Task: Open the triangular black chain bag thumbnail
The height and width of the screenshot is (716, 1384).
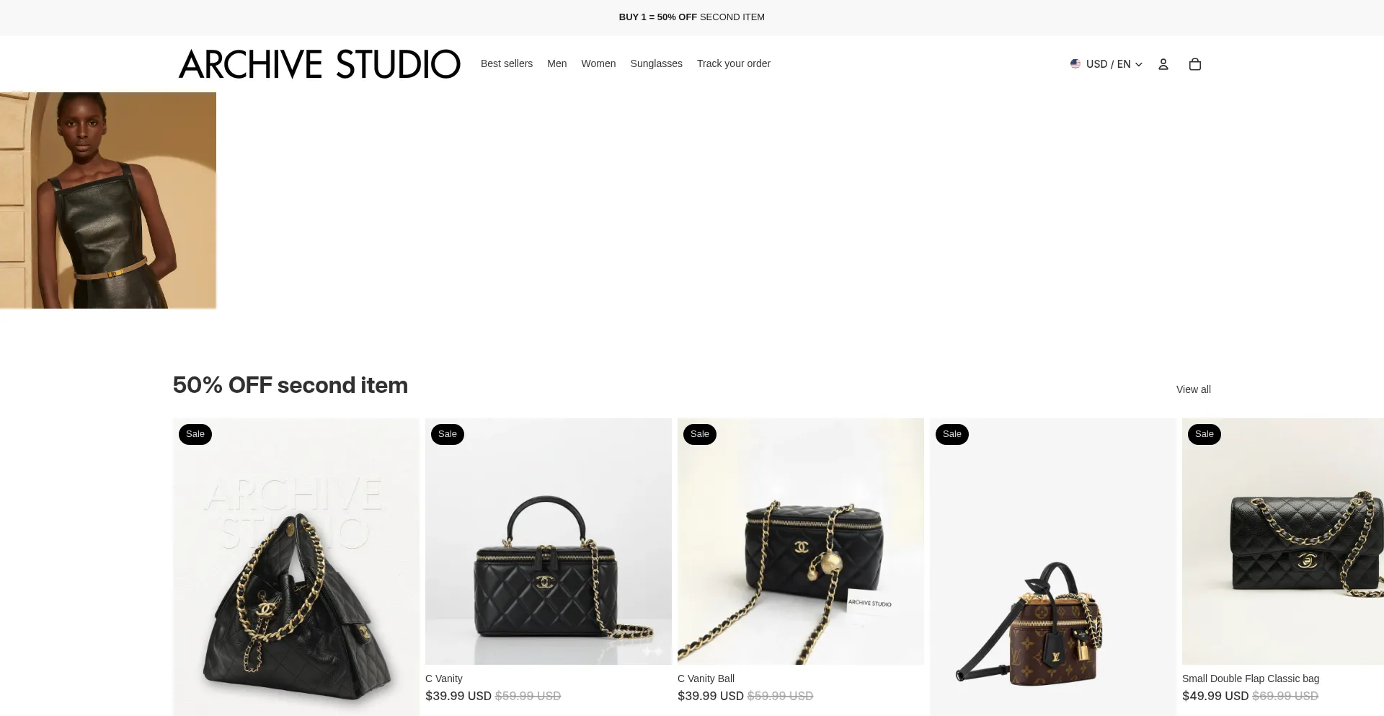Action: tap(296, 567)
